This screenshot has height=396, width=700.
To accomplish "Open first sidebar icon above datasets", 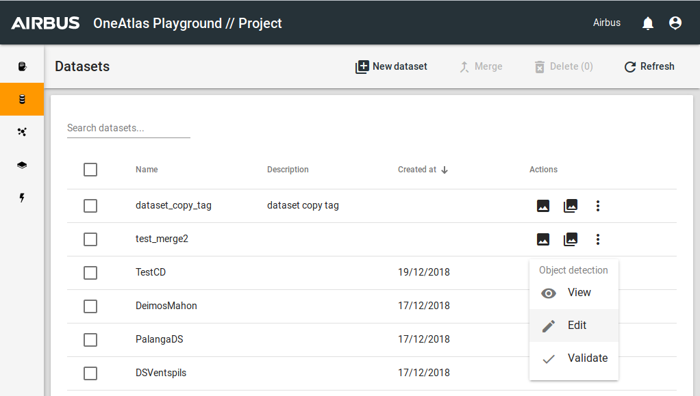I will coord(22,66).
